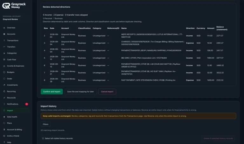244x144 pixels.
Task: Click the Grayrock Money logo
Action: [14, 6]
